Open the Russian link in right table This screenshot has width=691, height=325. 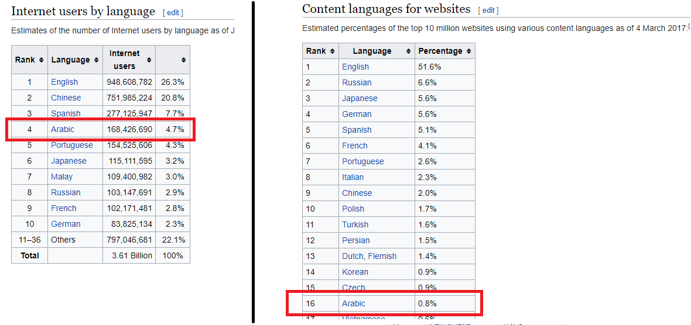coord(357,82)
